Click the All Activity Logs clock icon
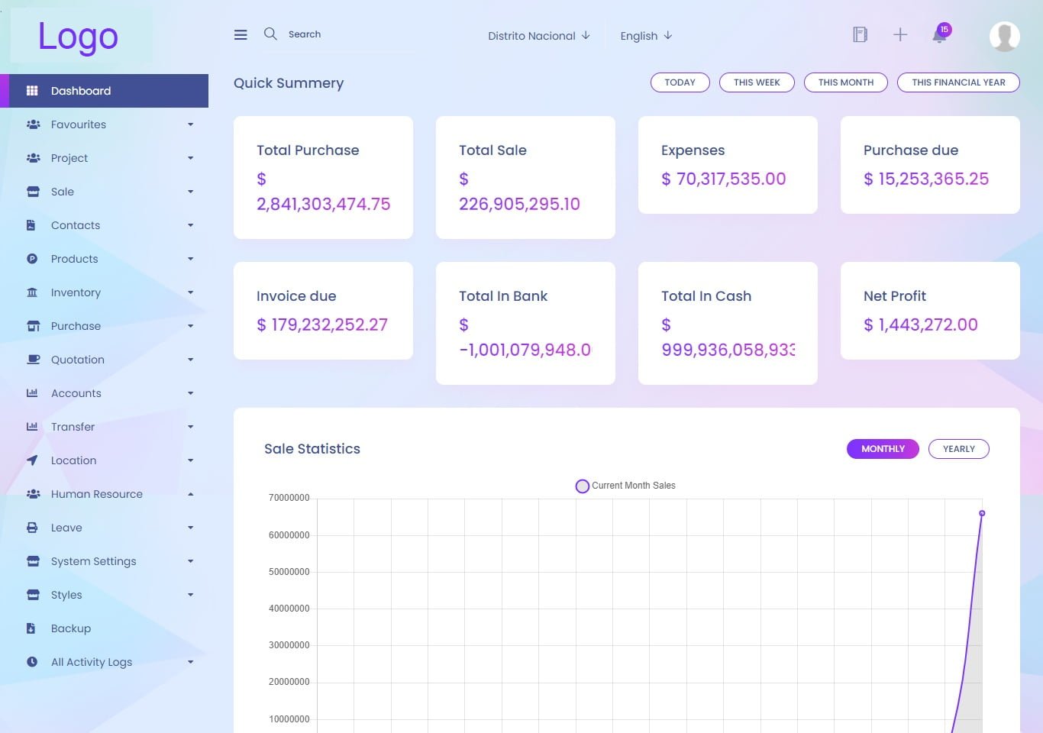 [32, 662]
